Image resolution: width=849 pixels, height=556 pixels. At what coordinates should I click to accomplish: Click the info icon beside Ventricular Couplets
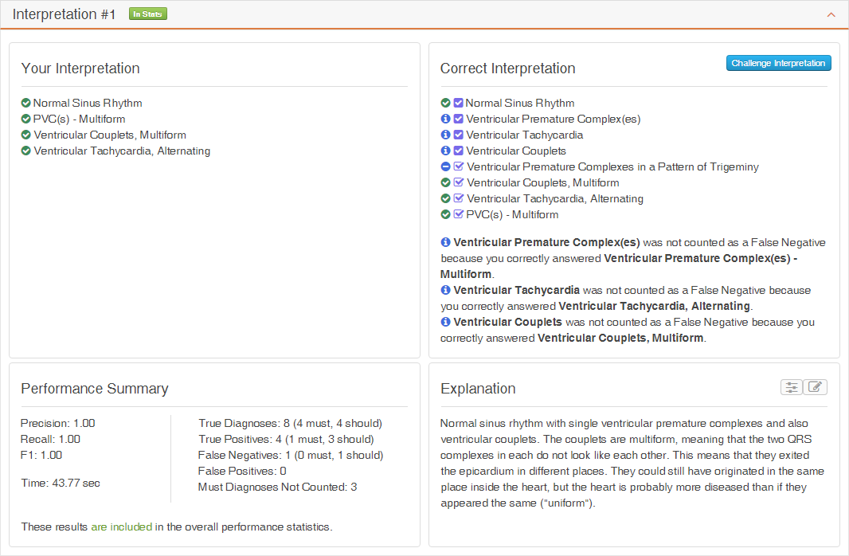coord(446,151)
